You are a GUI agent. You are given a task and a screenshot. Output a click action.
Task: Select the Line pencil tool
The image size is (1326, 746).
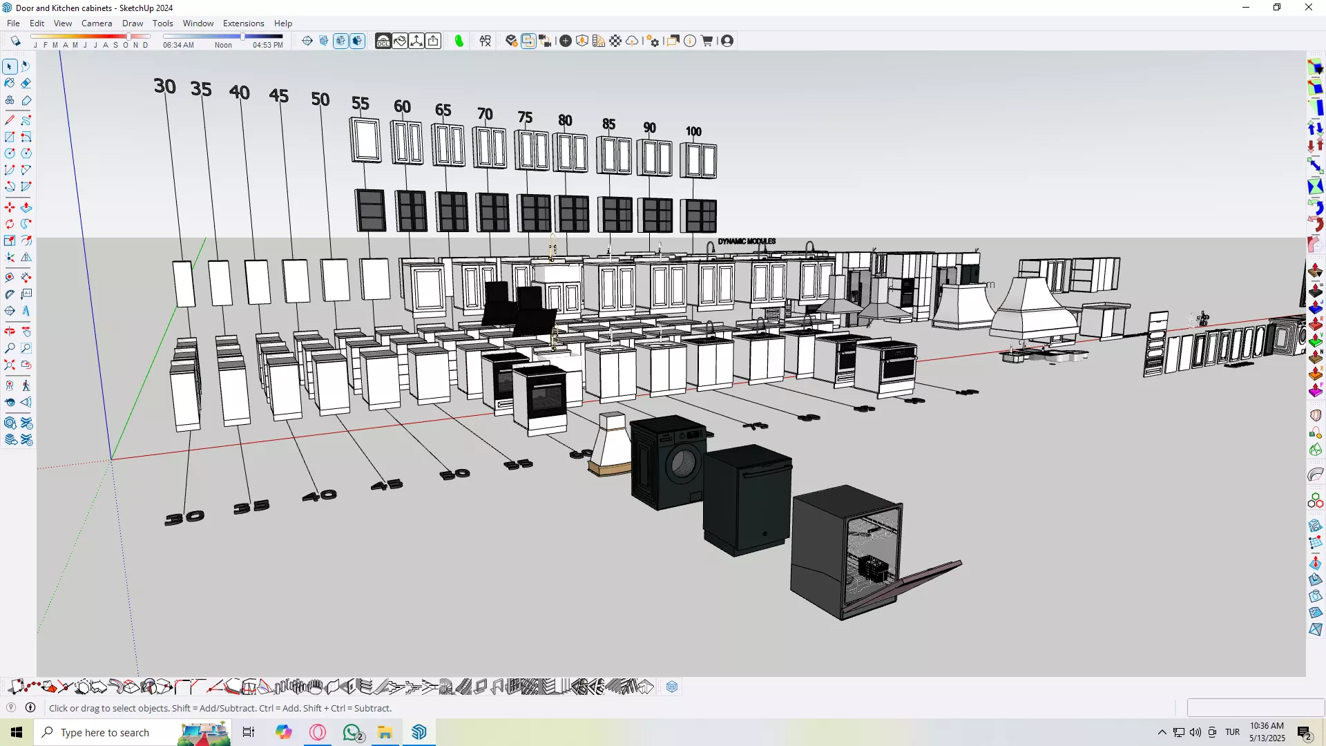(10, 120)
